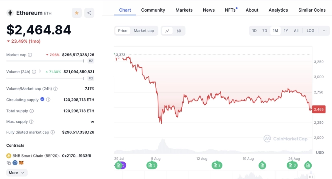Open the Community tab

point(153,10)
